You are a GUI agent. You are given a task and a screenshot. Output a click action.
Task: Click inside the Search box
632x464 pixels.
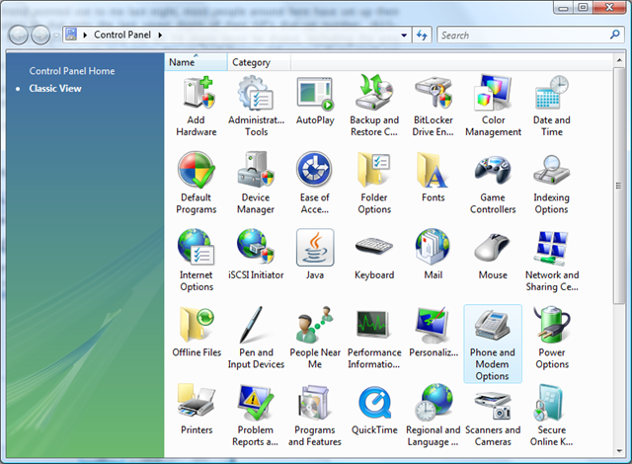point(524,35)
